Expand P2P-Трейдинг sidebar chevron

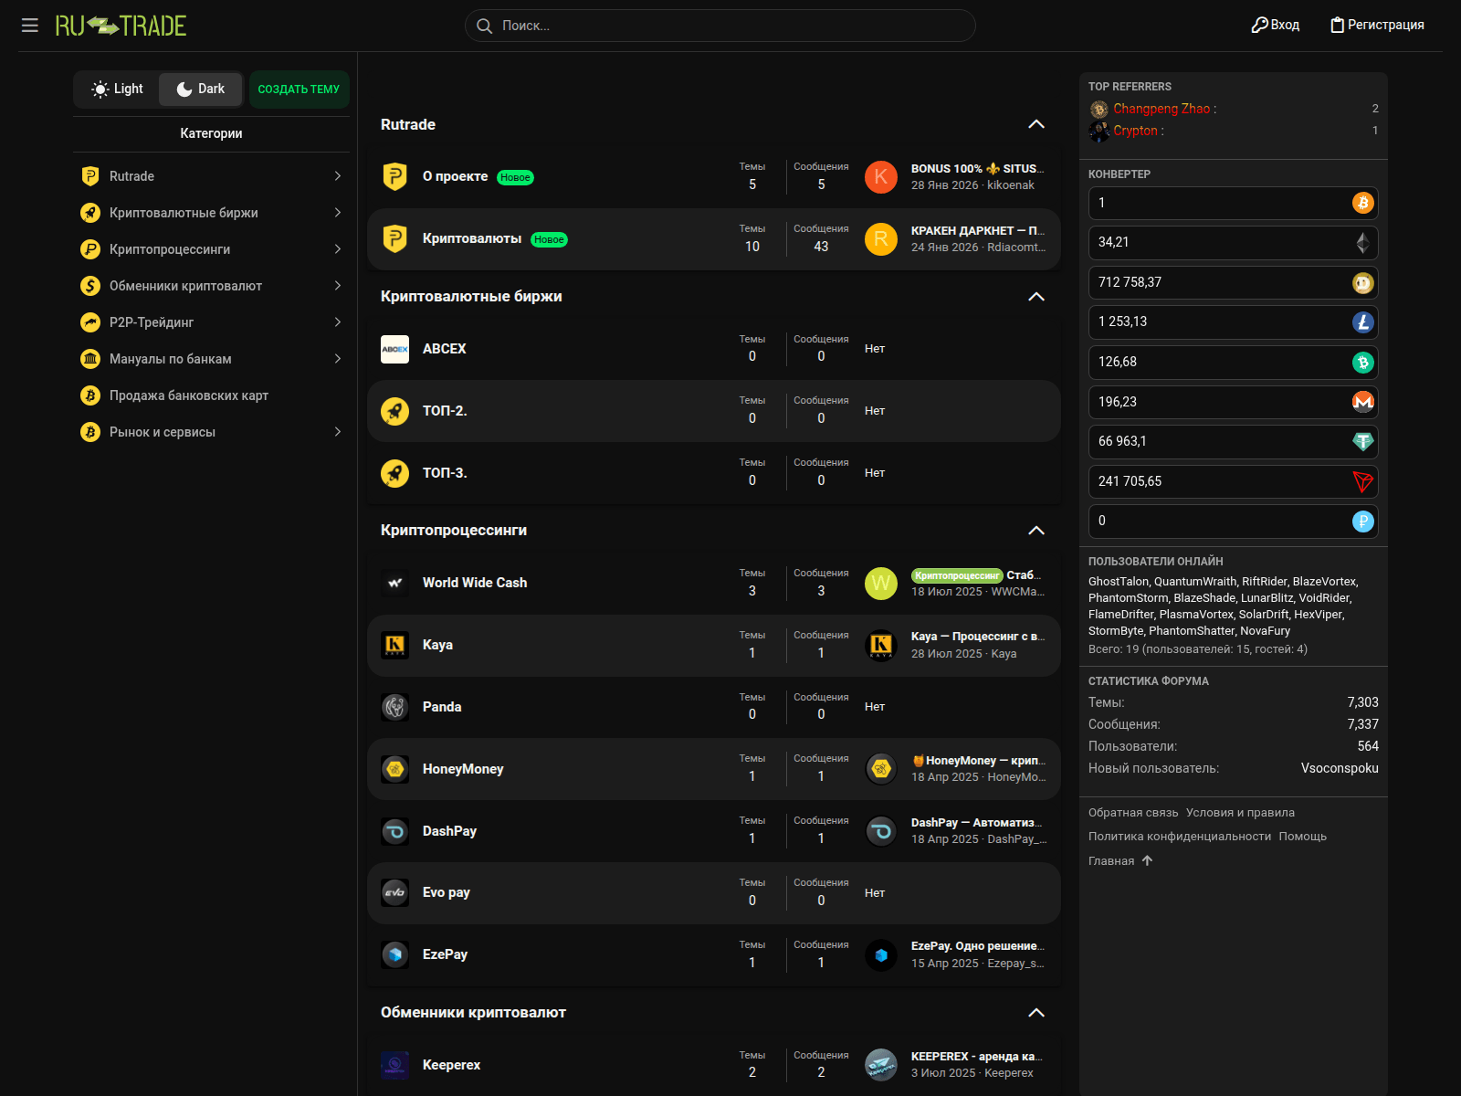tap(338, 322)
